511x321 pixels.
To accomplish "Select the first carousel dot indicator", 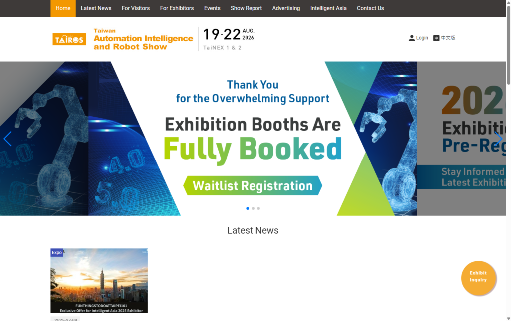I will point(248,208).
